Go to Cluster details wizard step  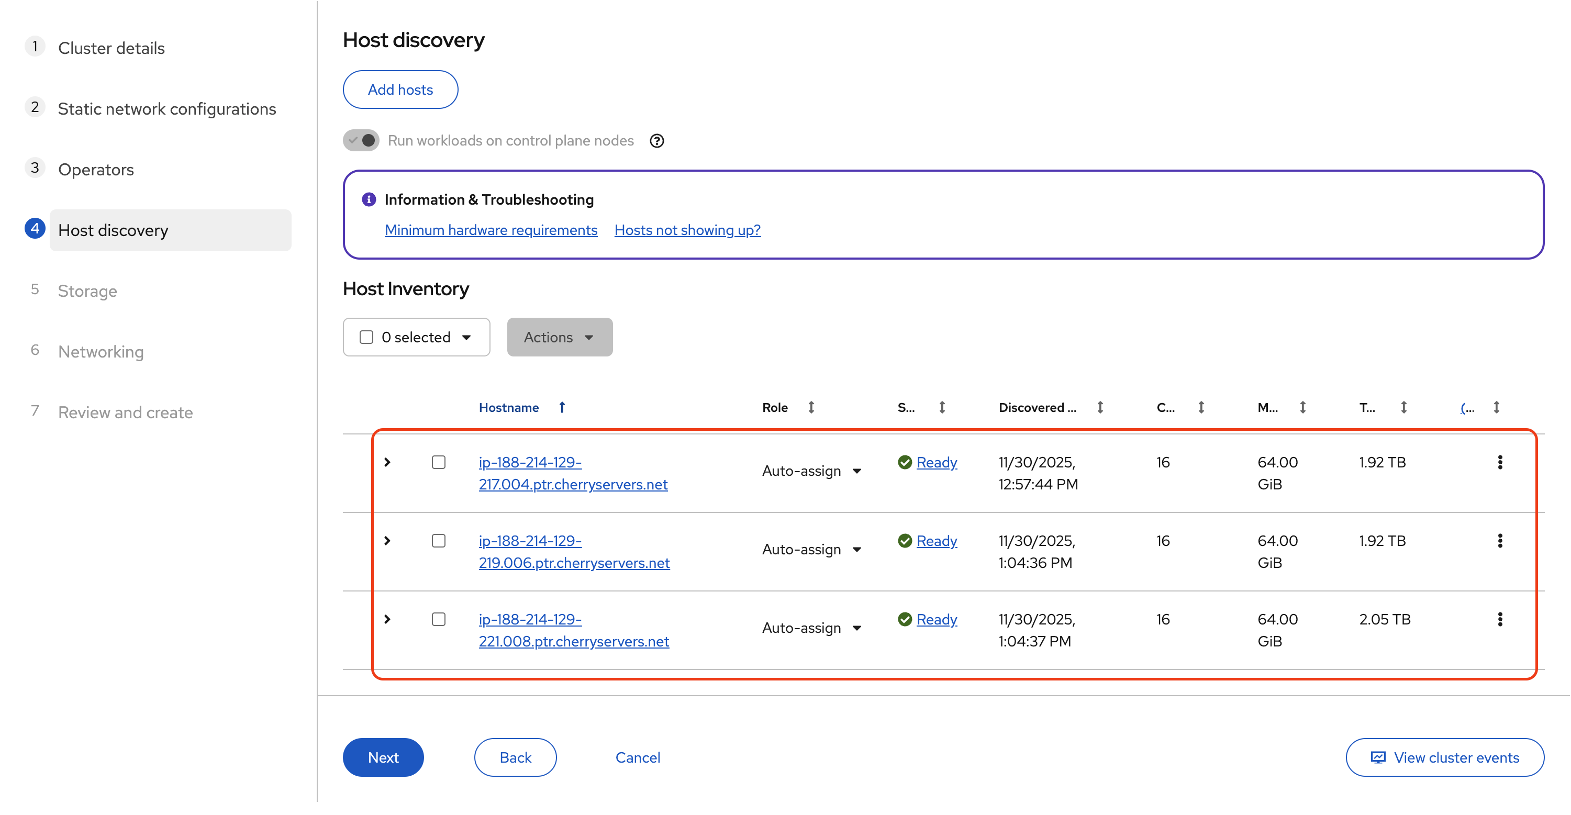point(111,48)
